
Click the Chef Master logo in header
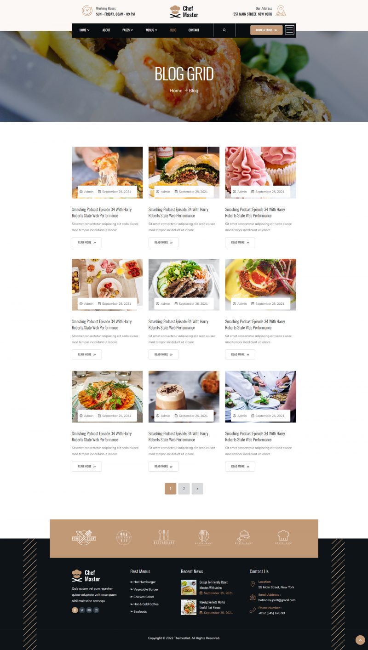(x=184, y=11)
